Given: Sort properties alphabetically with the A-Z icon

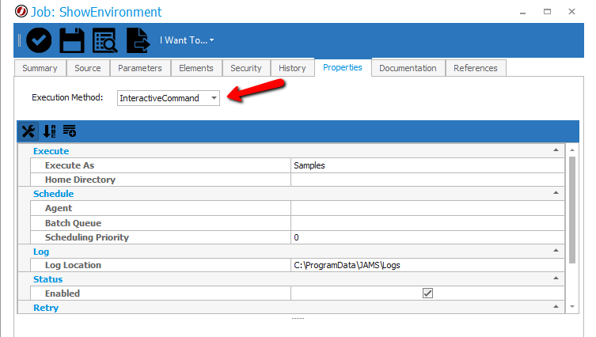Looking at the screenshot, I should pos(49,131).
